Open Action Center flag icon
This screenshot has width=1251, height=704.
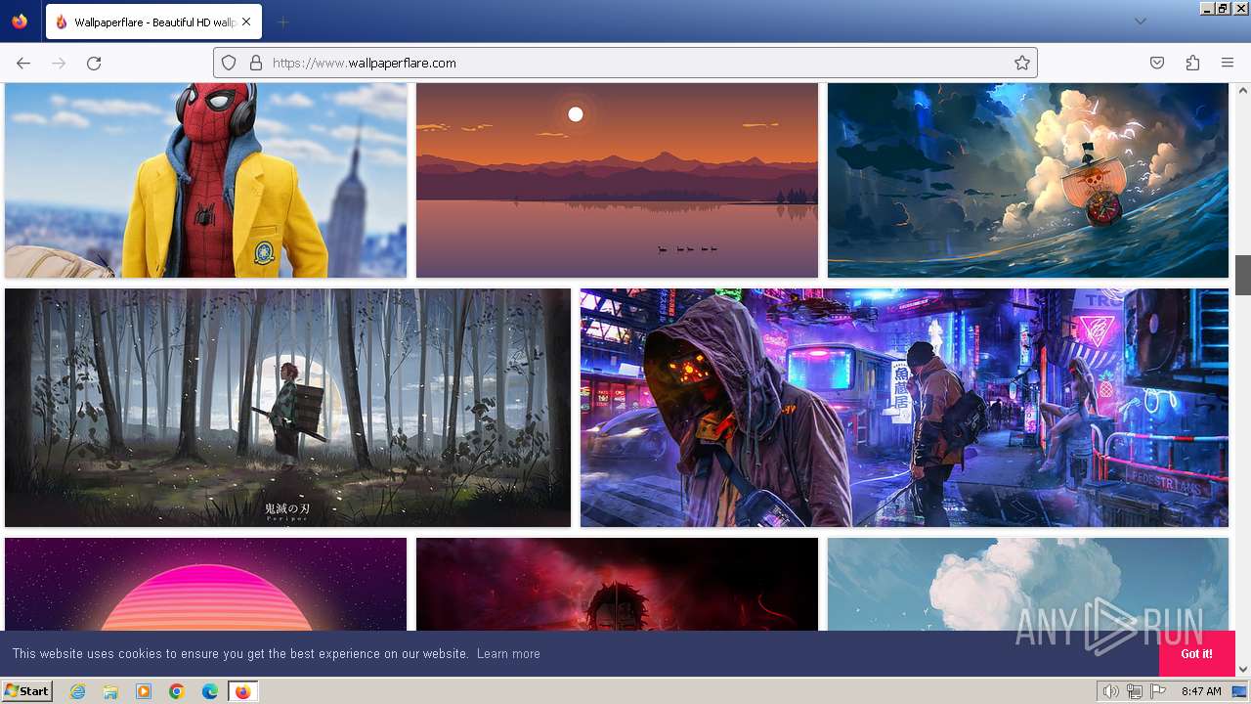(1158, 691)
